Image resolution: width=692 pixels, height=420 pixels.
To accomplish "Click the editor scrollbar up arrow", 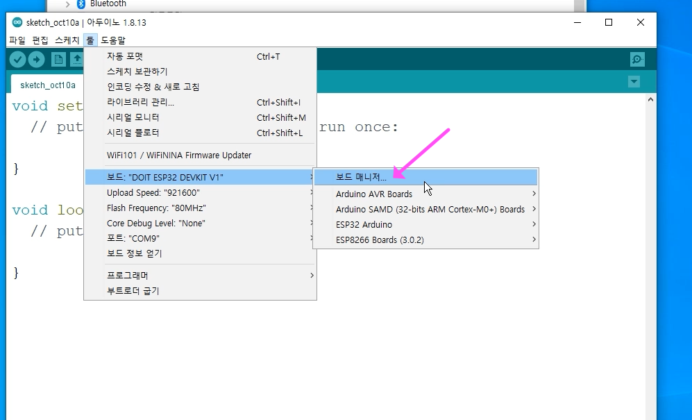I will click(x=650, y=100).
